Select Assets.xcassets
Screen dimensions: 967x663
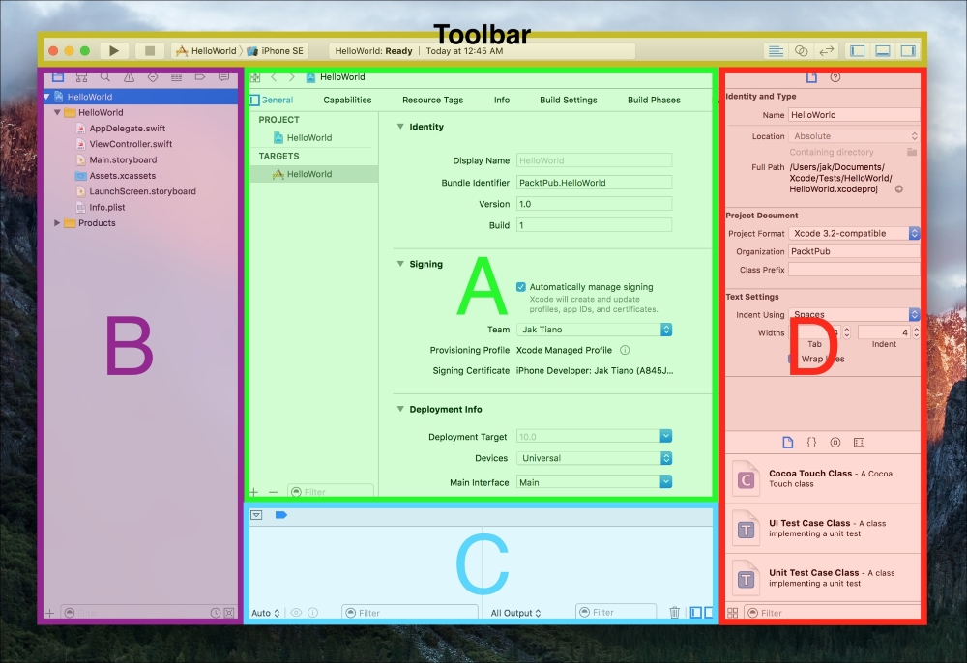pos(115,176)
